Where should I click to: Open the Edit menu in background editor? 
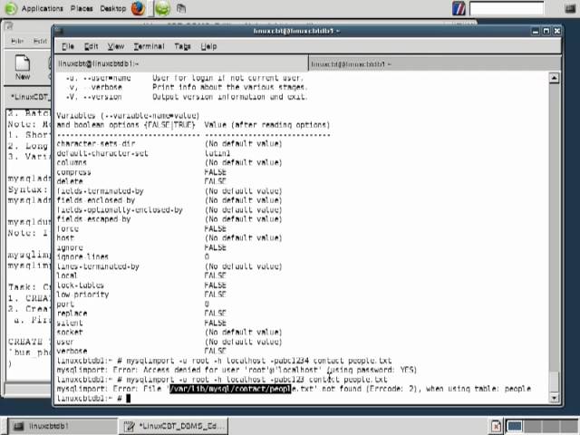[40, 41]
